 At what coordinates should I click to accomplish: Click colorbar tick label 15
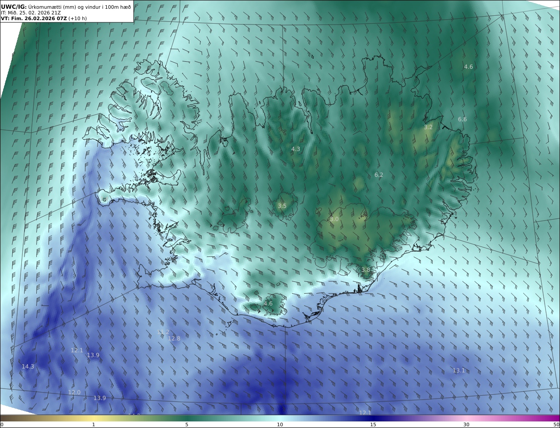(373, 424)
